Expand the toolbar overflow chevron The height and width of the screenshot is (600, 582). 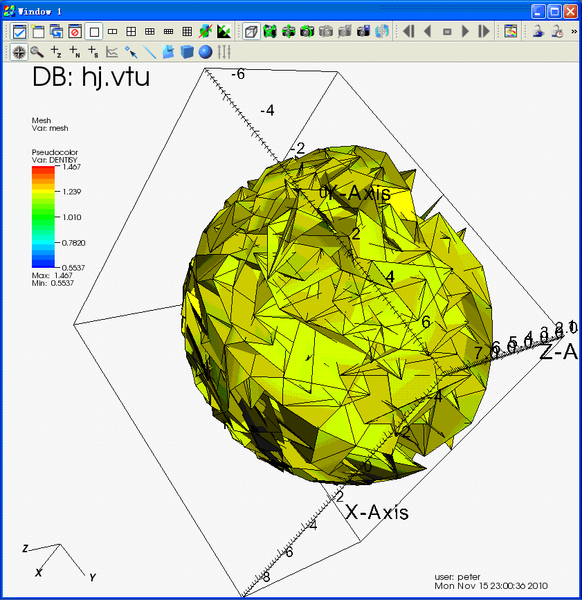(574, 31)
